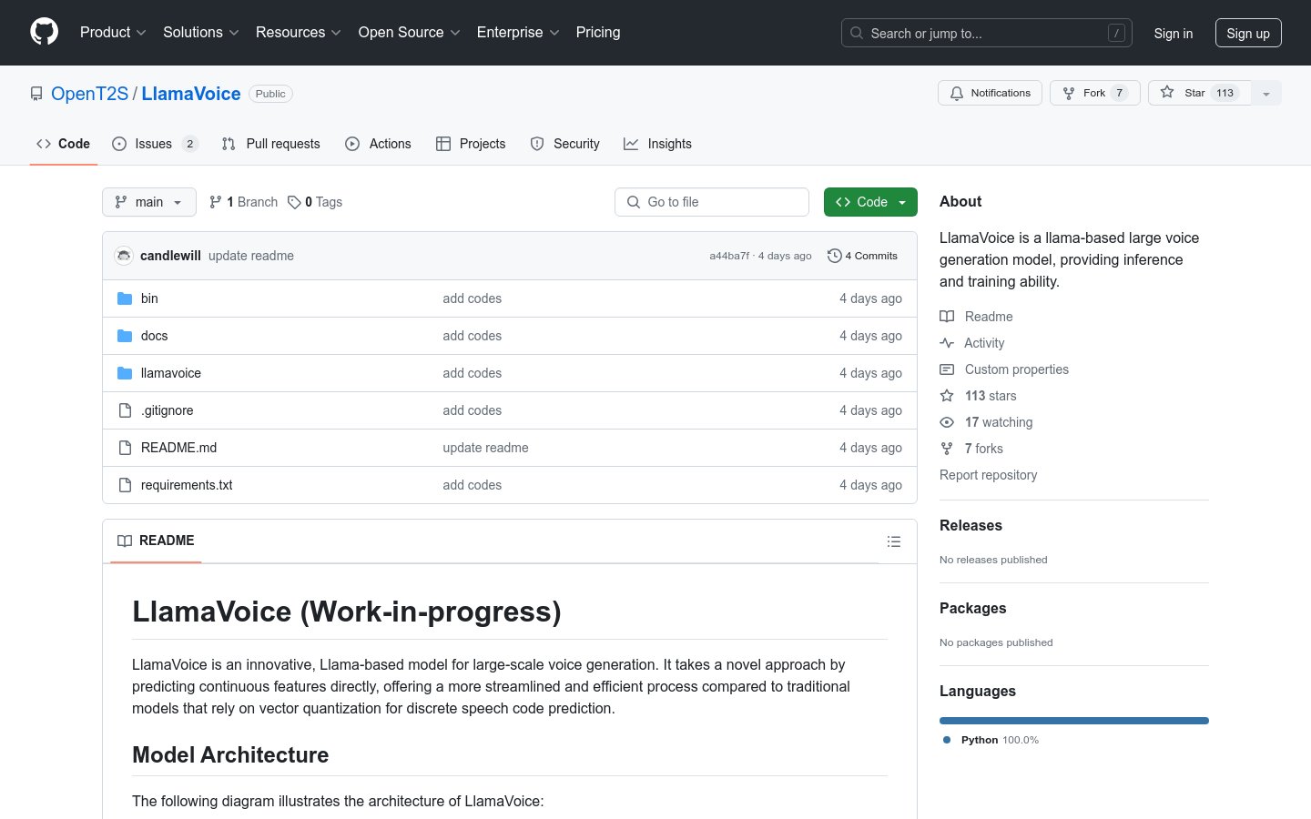Open the add codes message for docs

point(472,336)
